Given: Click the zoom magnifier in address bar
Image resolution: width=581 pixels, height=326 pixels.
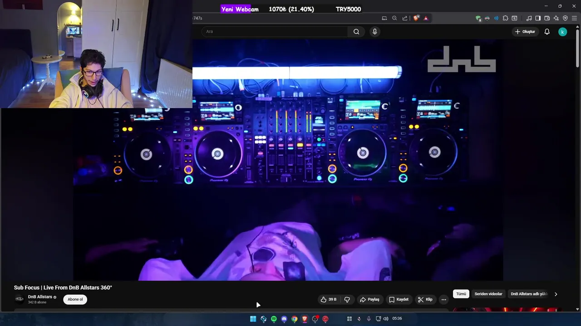Looking at the screenshot, I should (x=394, y=18).
